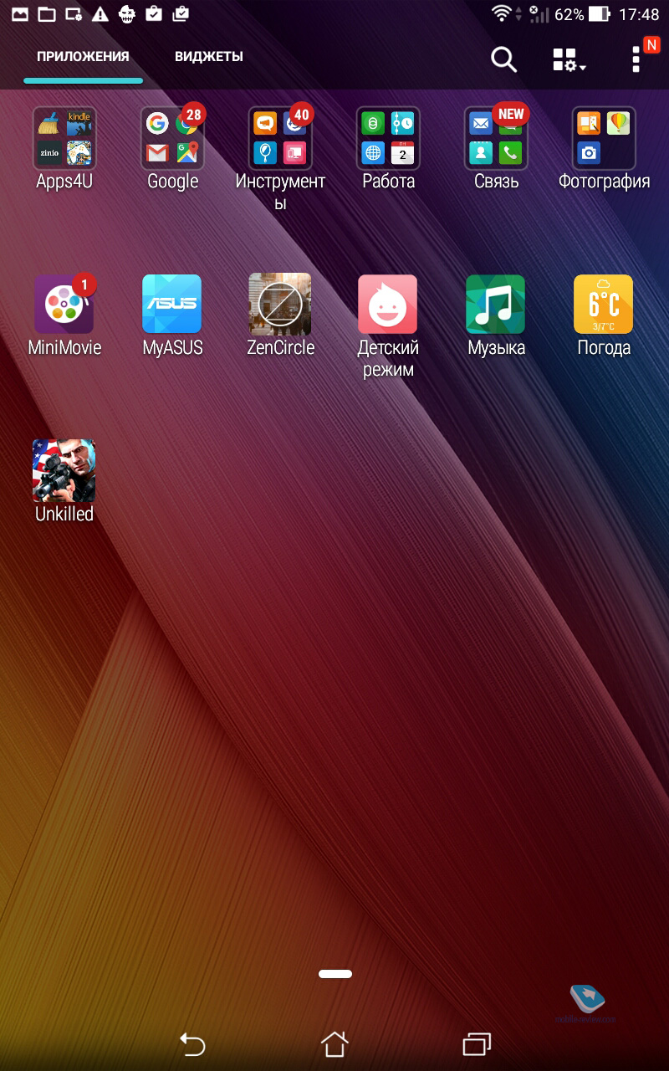Launch the Unkilled game
This screenshot has height=1071, width=669.
[64, 471]
